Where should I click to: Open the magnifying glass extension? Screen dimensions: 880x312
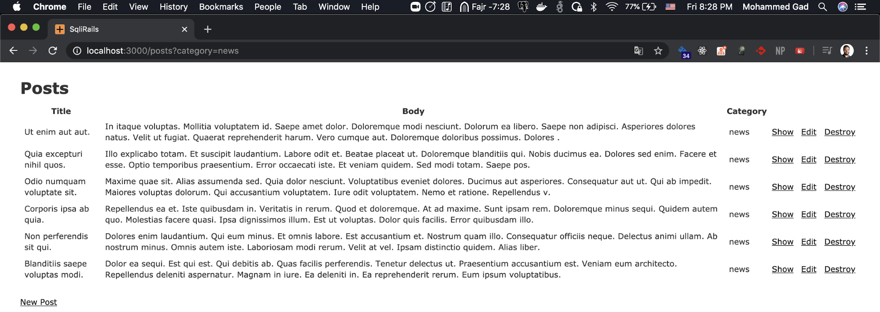(742, 51)
